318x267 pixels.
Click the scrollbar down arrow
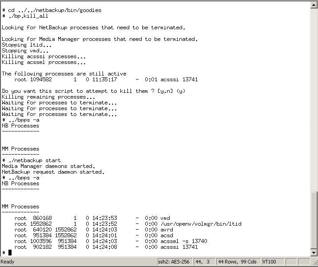[314, 253]
